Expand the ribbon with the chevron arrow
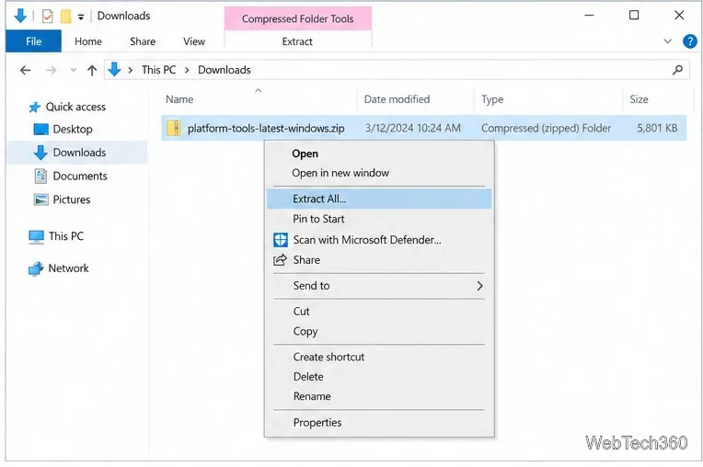Image resolution: width=703 pixels, height=467 pixels. (668, 41)
